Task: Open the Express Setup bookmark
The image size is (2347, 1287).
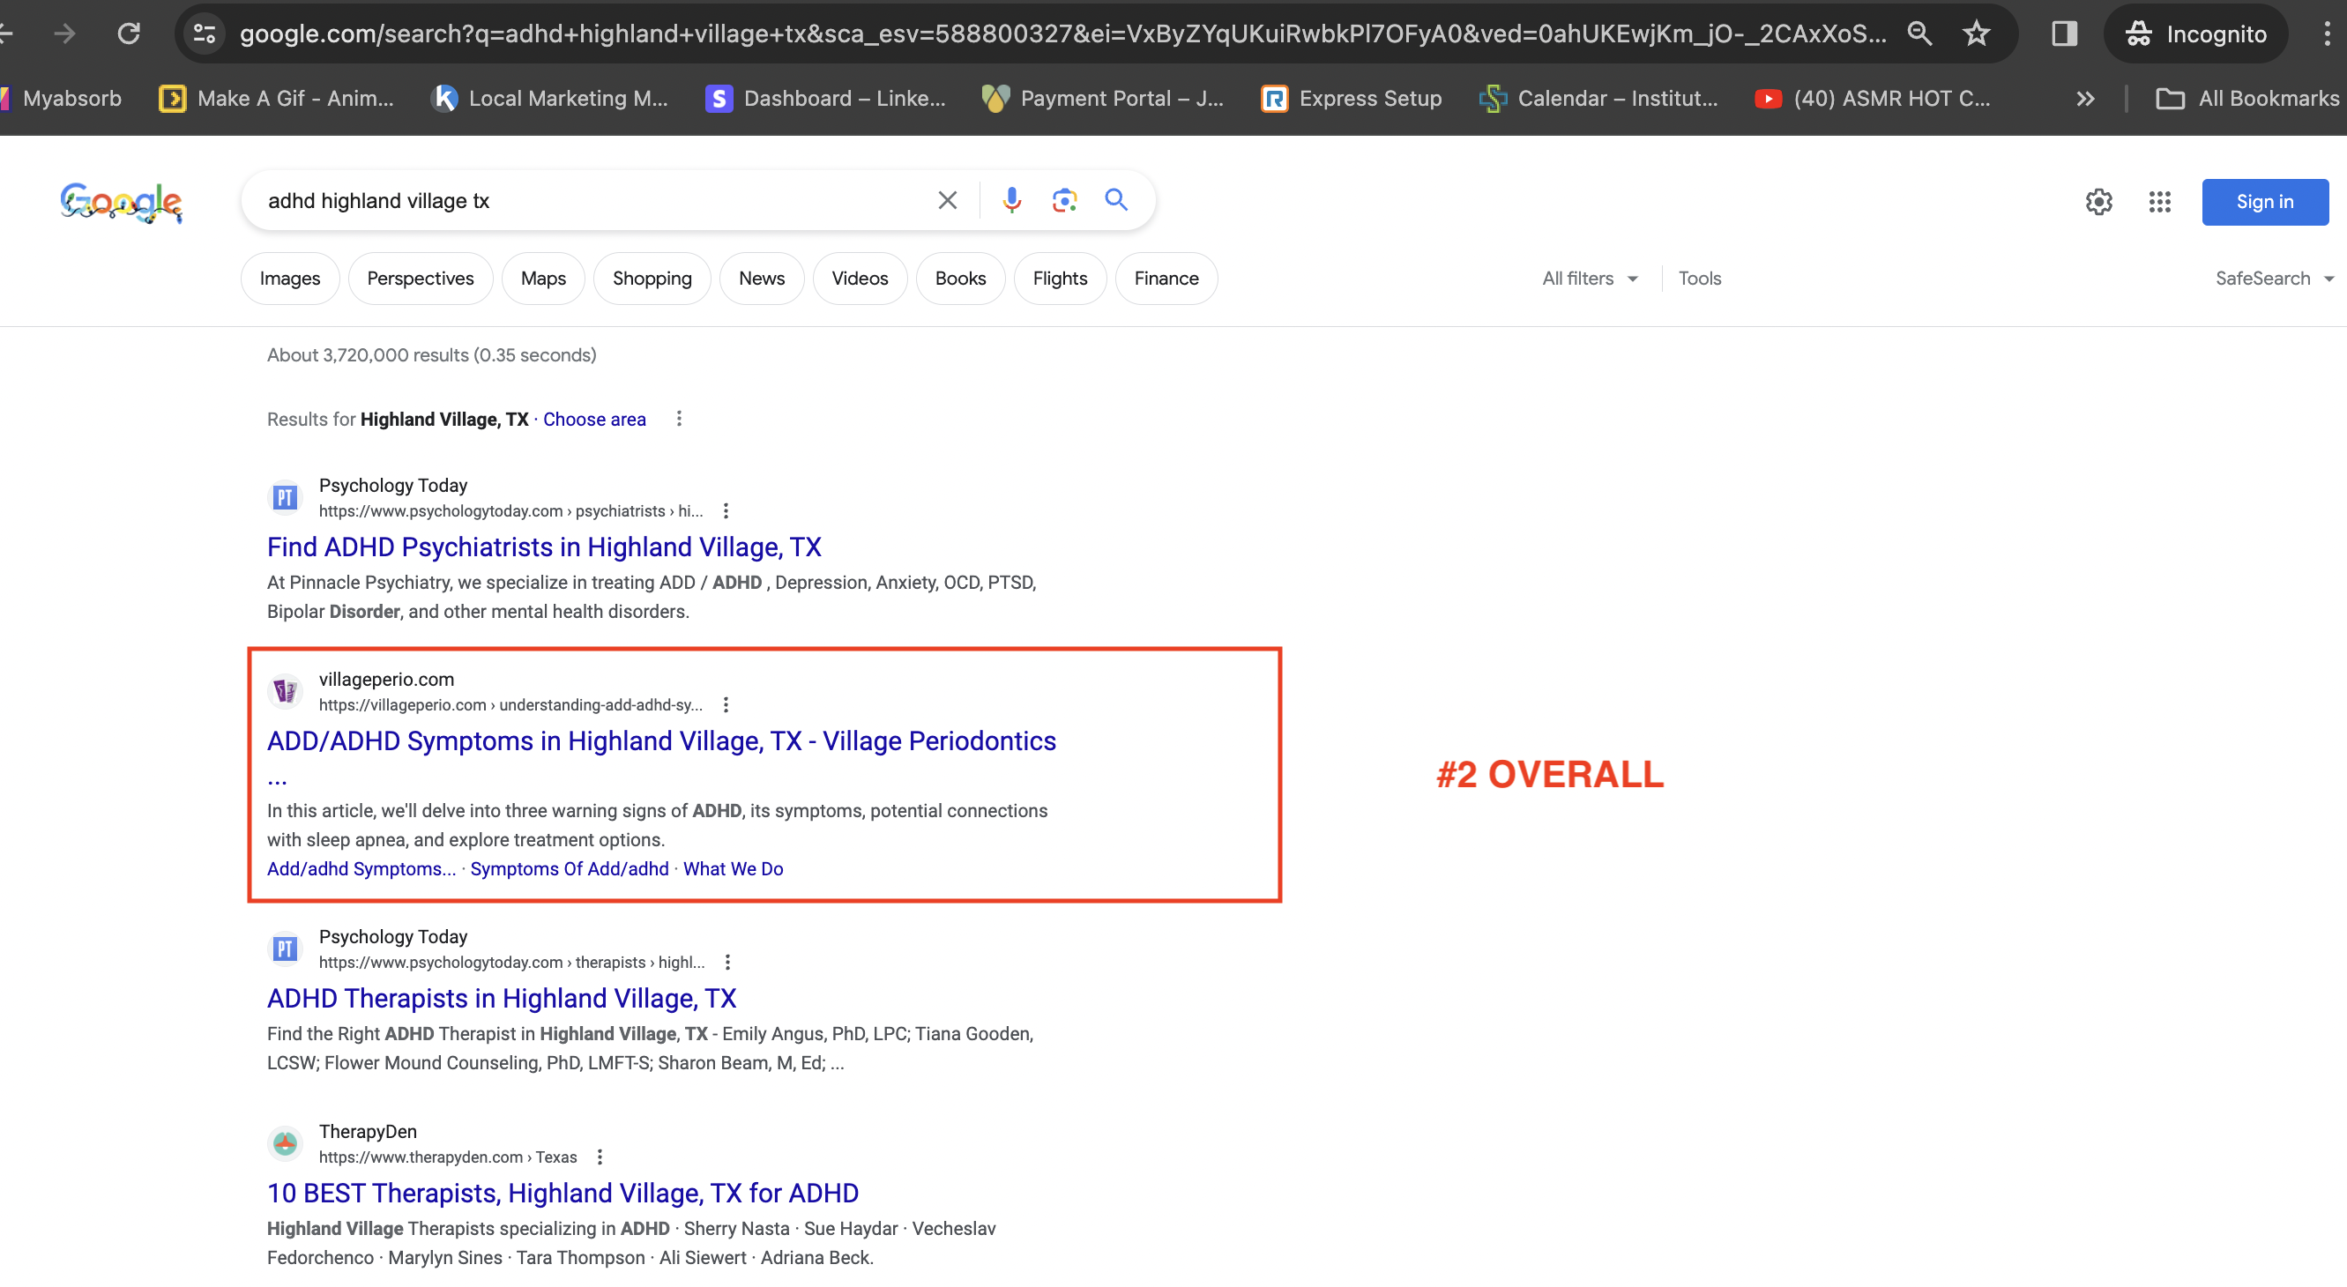Action: [x=1352, y=99]
